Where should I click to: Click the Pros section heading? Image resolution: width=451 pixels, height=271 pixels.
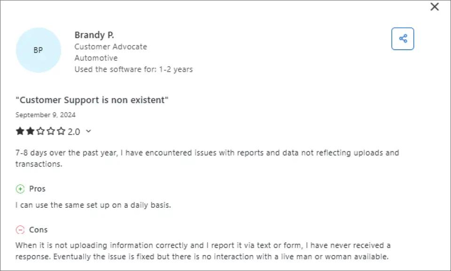37,189
